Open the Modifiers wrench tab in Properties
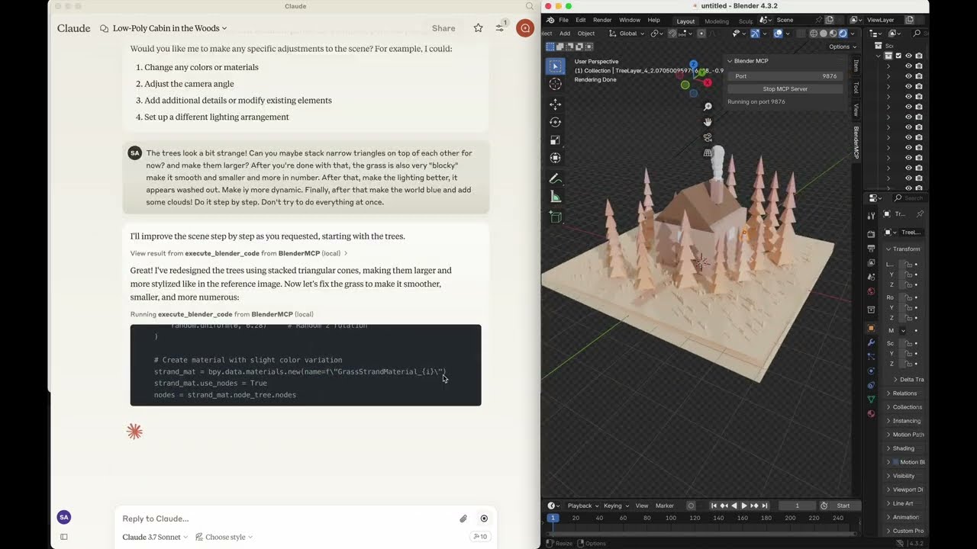 pos(871,342)
